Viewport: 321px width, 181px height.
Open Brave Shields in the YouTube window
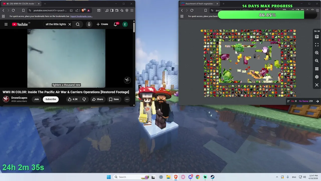(84, 10)
